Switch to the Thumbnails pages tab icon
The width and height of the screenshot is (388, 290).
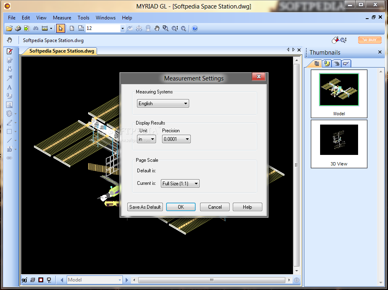(x=316, y=64)
